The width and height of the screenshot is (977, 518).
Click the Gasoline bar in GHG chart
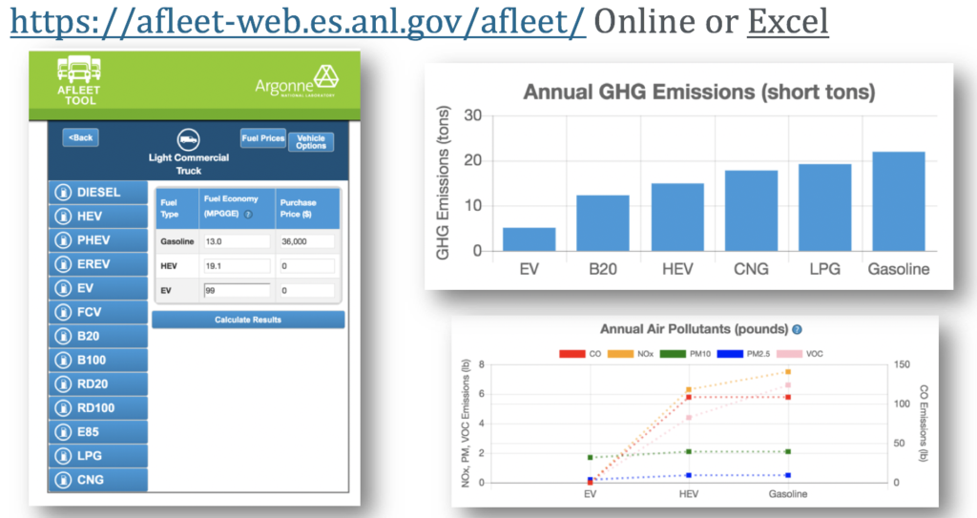(x=899, y=201)
